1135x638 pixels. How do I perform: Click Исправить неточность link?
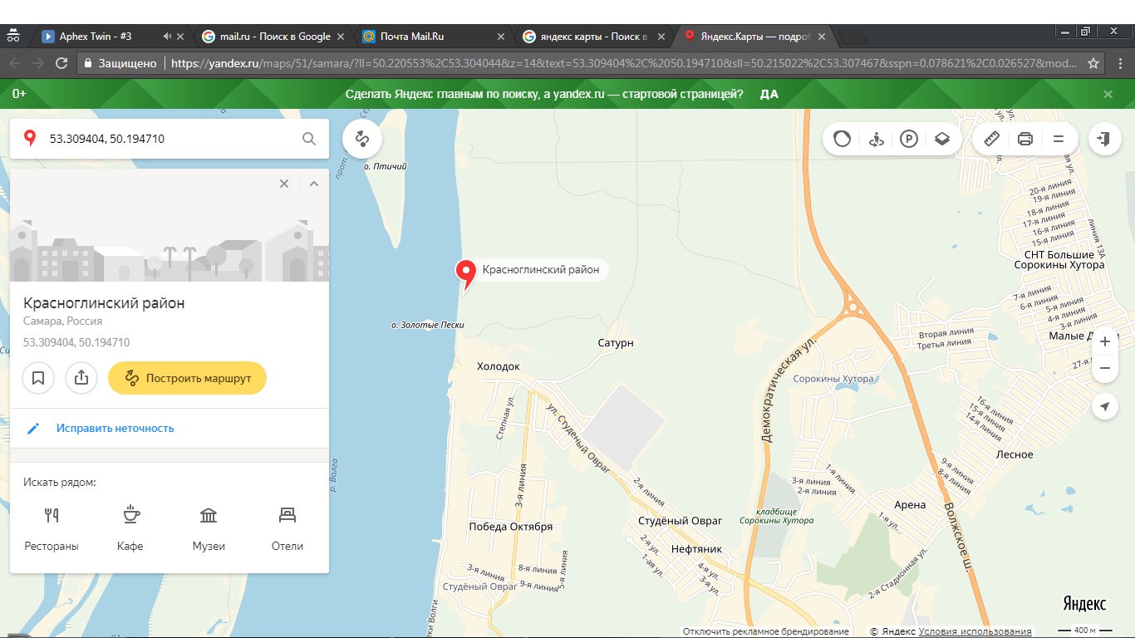(115, 429)
